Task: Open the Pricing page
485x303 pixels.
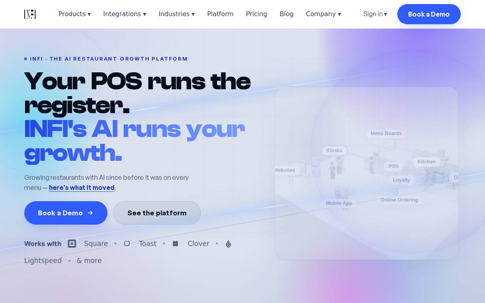Action: 257,14
